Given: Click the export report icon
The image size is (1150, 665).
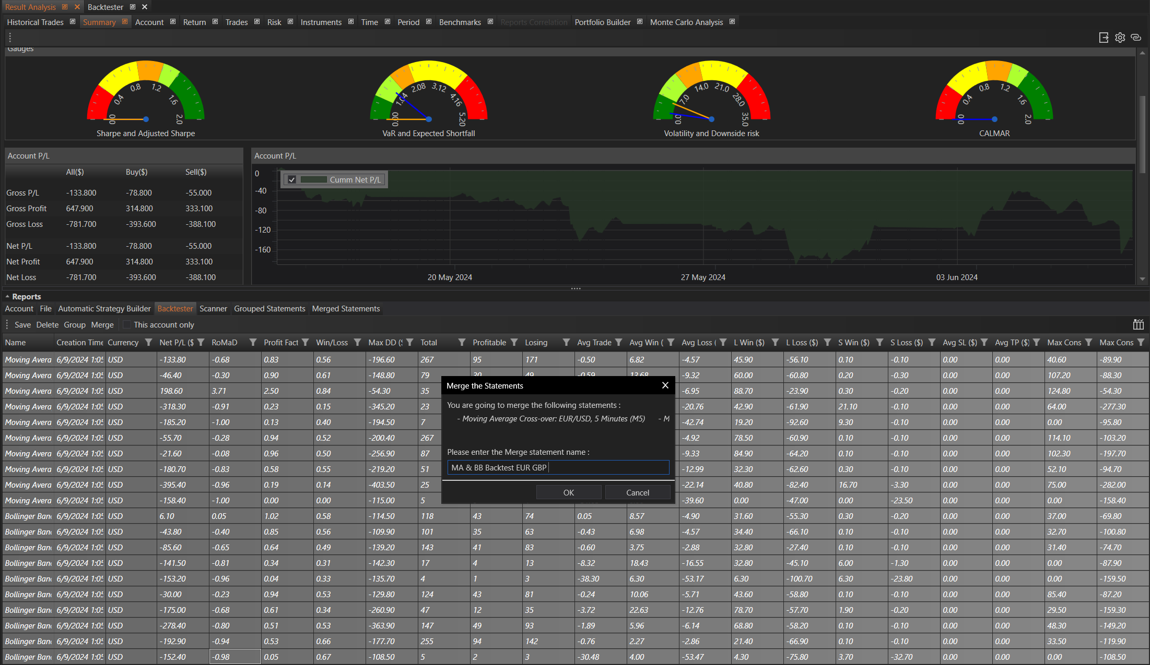Looking at the screenshot, I should point(1104,38).
